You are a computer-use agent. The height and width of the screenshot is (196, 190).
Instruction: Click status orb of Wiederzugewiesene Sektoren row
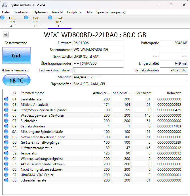tap(6, 115)
